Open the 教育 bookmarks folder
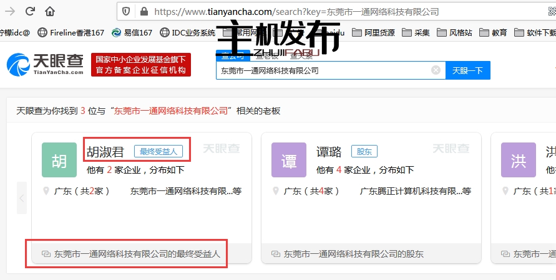The height and width of the screenshot is (280, 556). (x=493, y=32)
